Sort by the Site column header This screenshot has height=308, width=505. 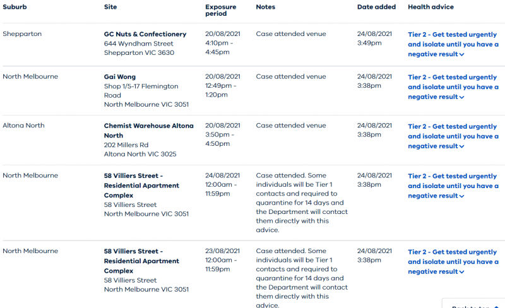pyautogui.click(x=110, y=7)
